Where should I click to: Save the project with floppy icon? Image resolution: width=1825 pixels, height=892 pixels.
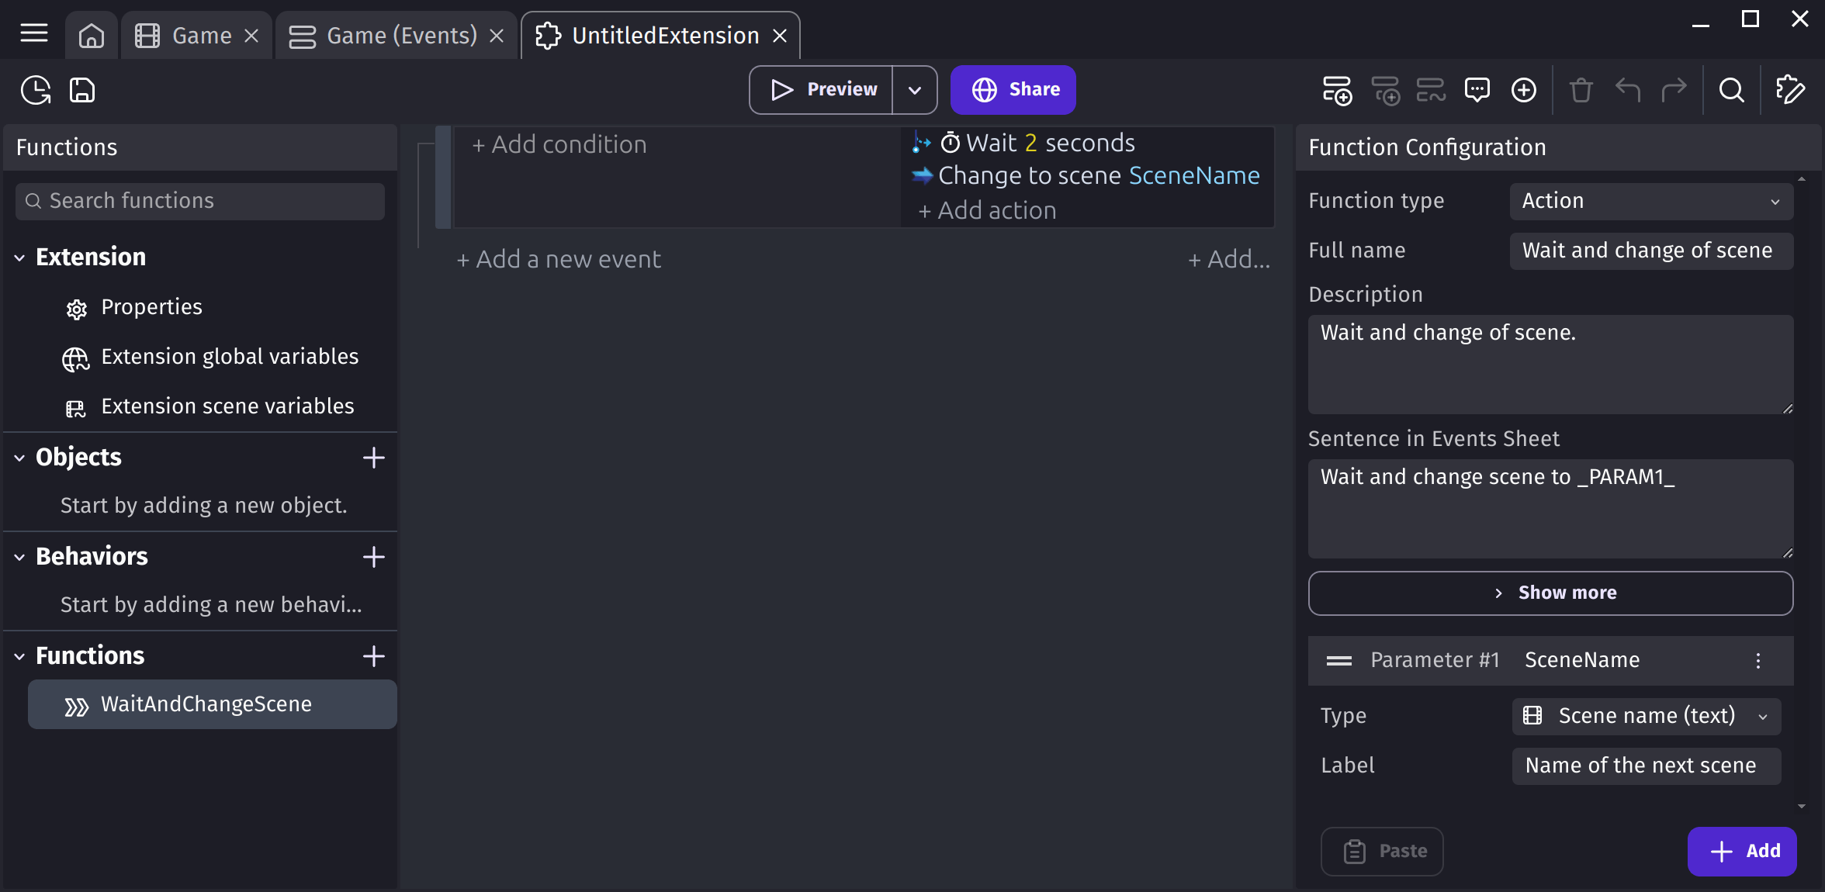[x=82, y=90]
